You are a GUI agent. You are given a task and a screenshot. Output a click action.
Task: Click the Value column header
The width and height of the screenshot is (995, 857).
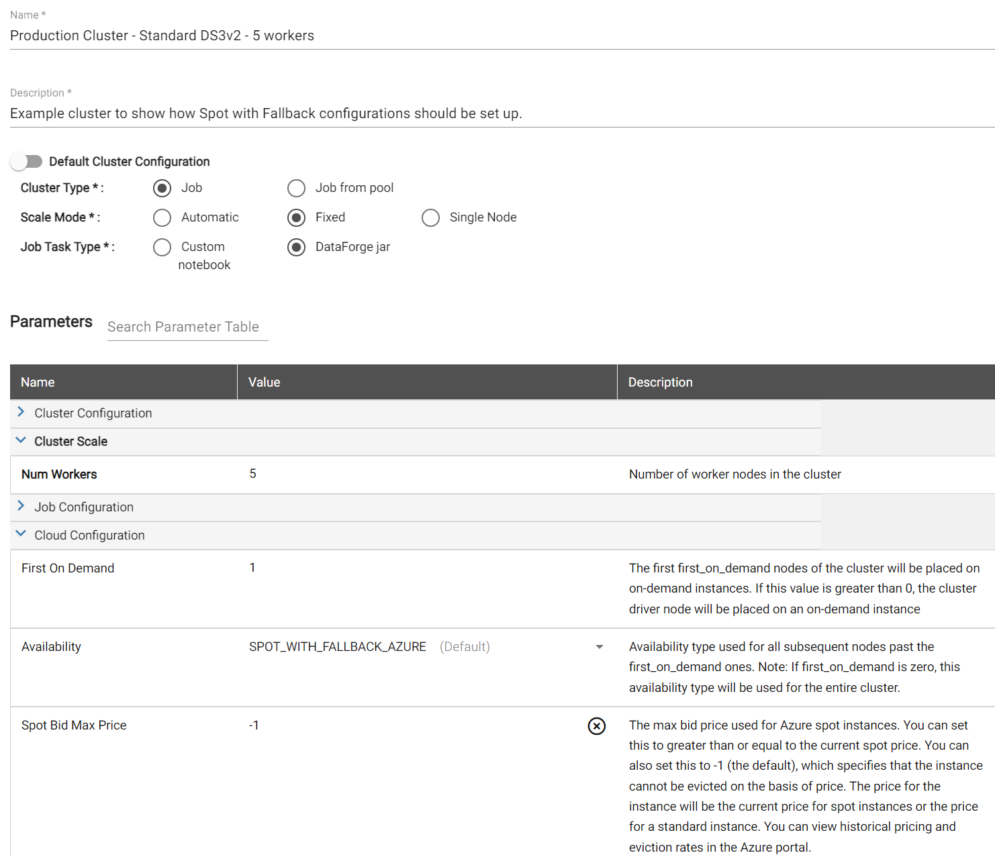tap(427, 382)
